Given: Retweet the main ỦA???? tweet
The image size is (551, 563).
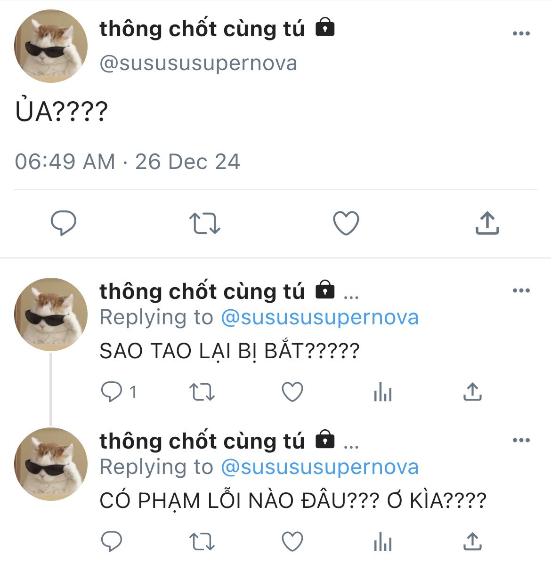Looking at the screenshot, I should (205, 223).
